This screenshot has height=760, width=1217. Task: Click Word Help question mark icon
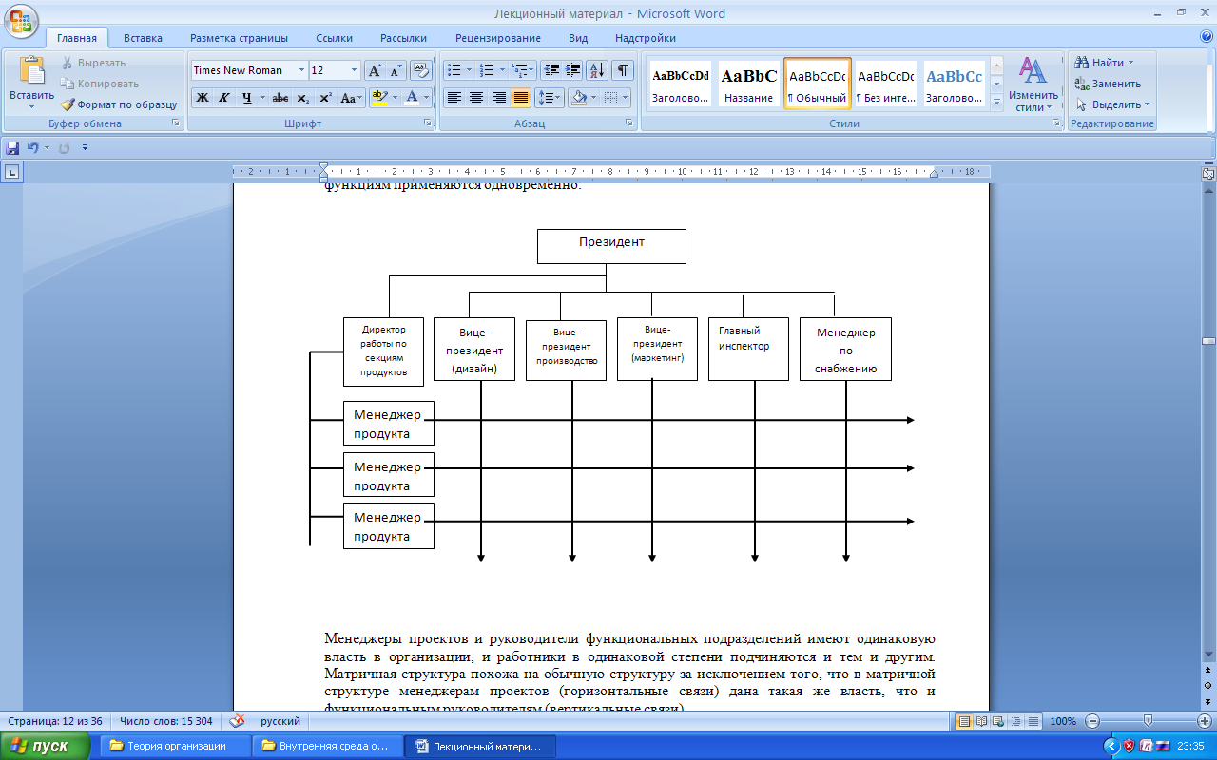tap(1206, 37)
